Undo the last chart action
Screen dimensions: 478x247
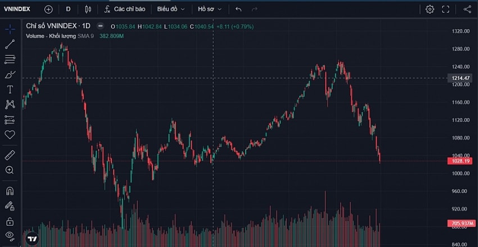pos(238,9)
